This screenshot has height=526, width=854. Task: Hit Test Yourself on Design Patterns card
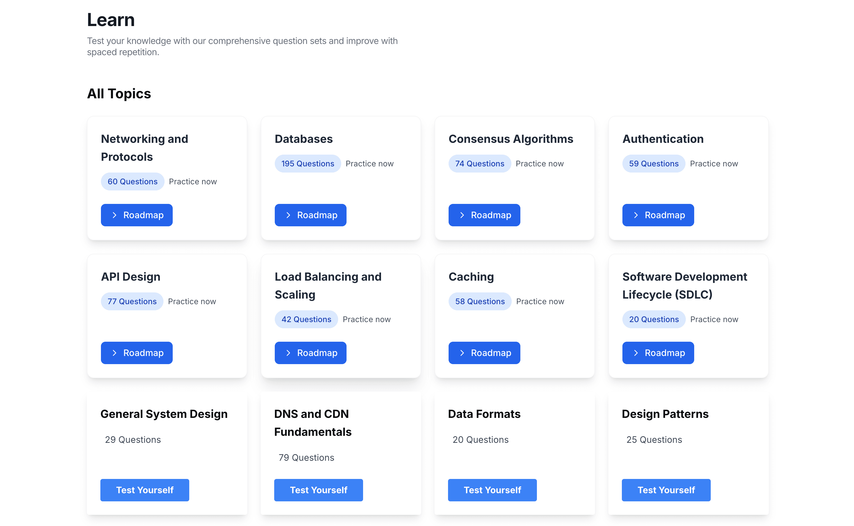(666, 490)
